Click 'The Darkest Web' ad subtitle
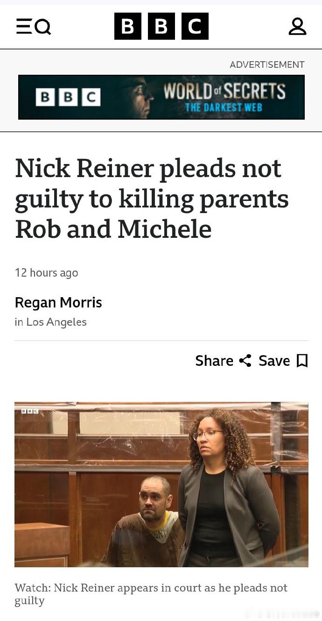Image resolution: width=322 pixels, height=621 pixels. [224, 107]
